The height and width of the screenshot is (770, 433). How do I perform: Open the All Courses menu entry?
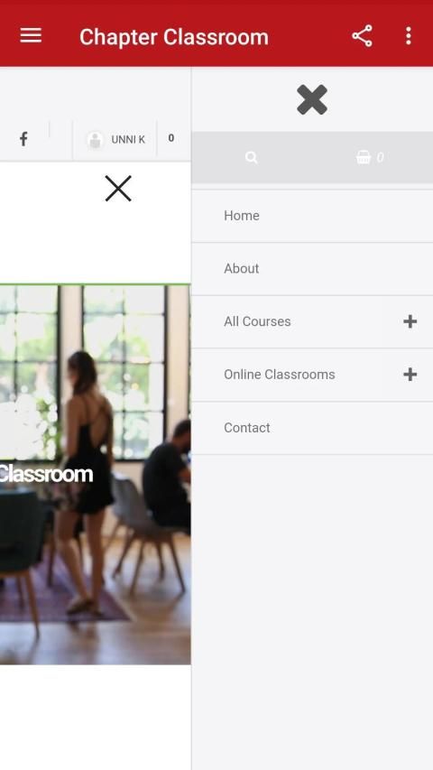click(x=257, y=321)
